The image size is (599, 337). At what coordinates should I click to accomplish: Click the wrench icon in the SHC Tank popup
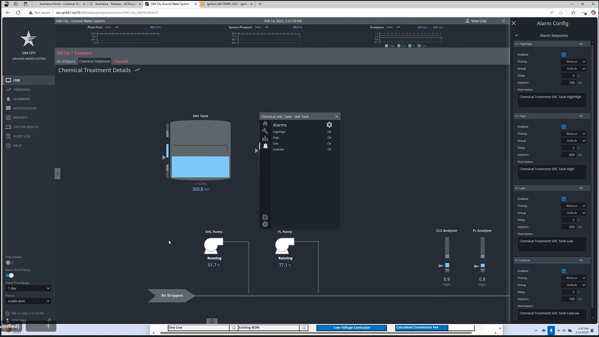pos(265,131)
